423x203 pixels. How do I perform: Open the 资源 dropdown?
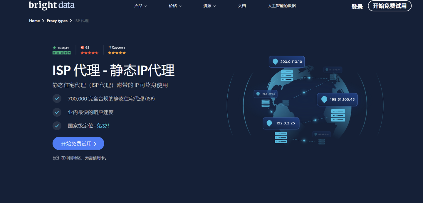pos(209,6)
